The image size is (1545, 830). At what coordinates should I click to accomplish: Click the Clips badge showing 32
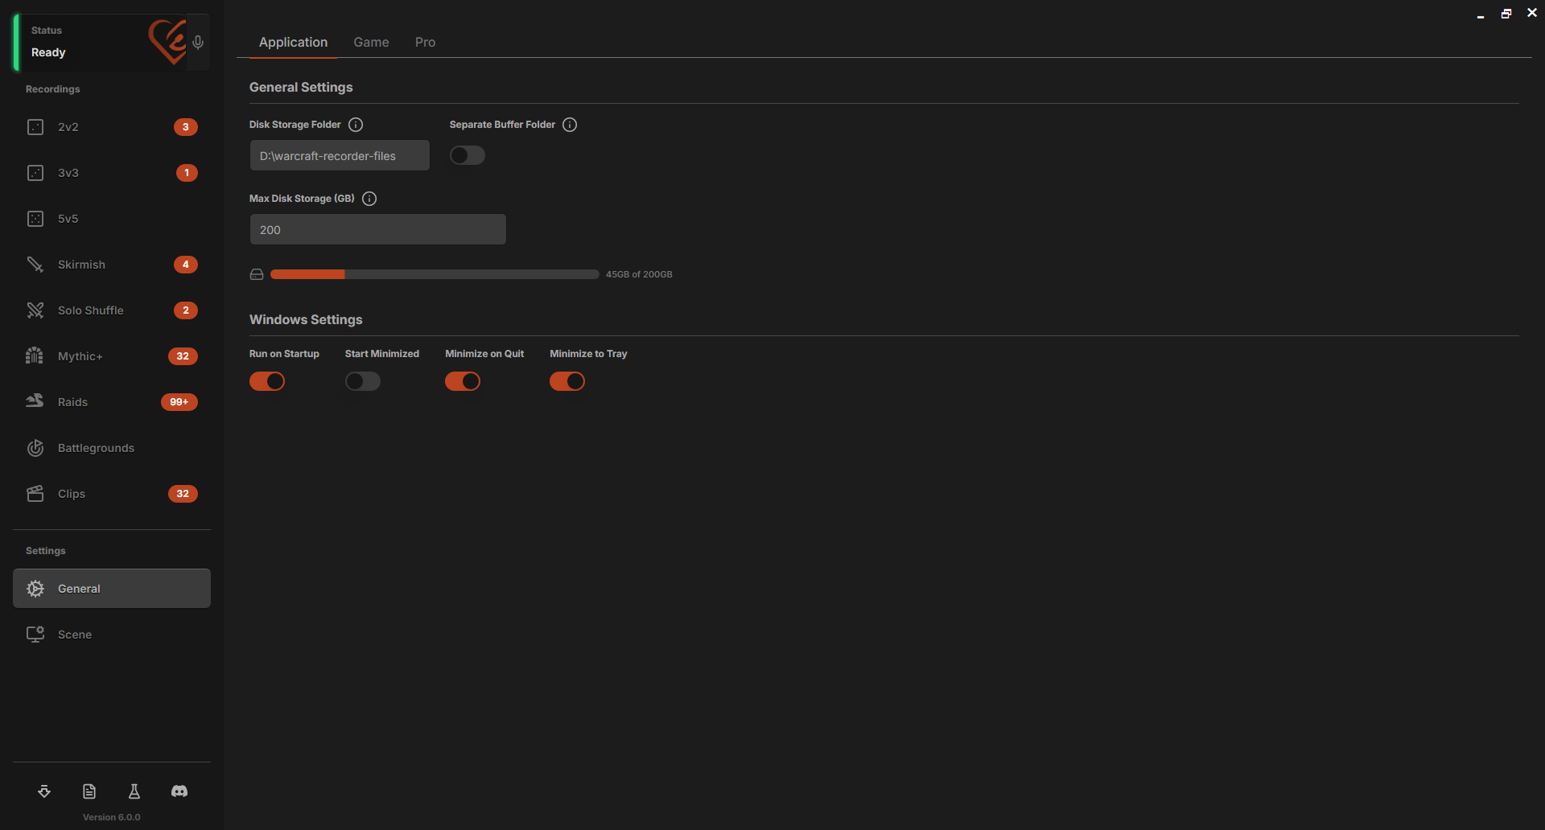pyautogui.click(x=183, y=494)
